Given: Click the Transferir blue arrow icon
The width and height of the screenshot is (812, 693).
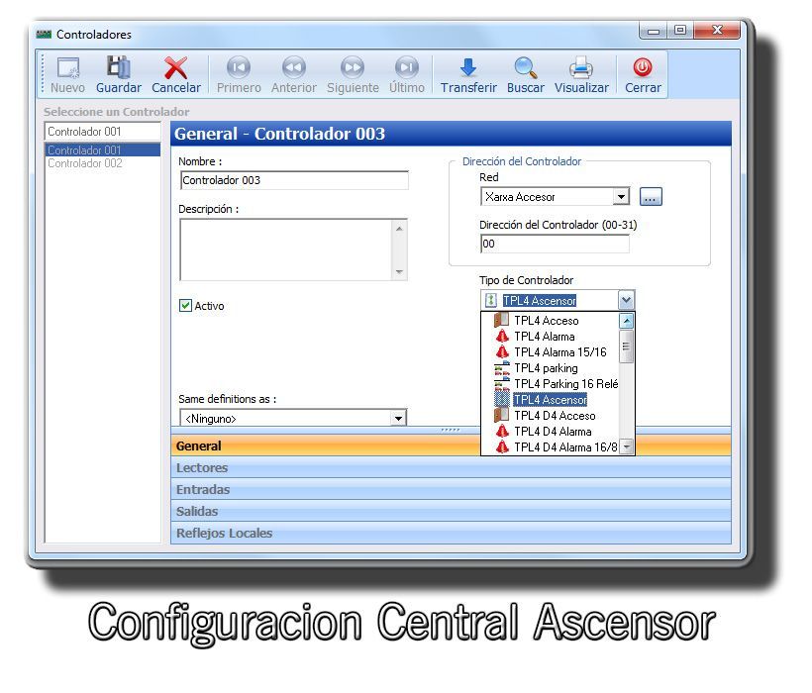Looking at the screenshot, I should pos(468,67).
